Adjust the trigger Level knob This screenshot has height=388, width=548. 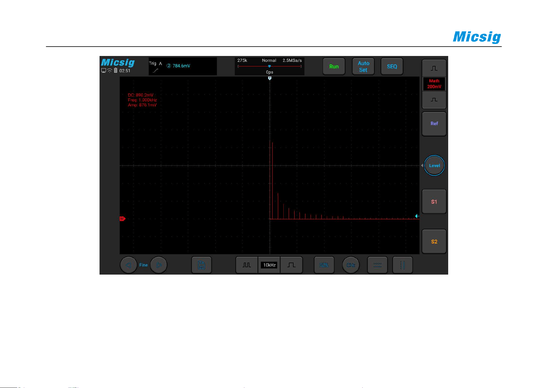[x=434, y=166]
